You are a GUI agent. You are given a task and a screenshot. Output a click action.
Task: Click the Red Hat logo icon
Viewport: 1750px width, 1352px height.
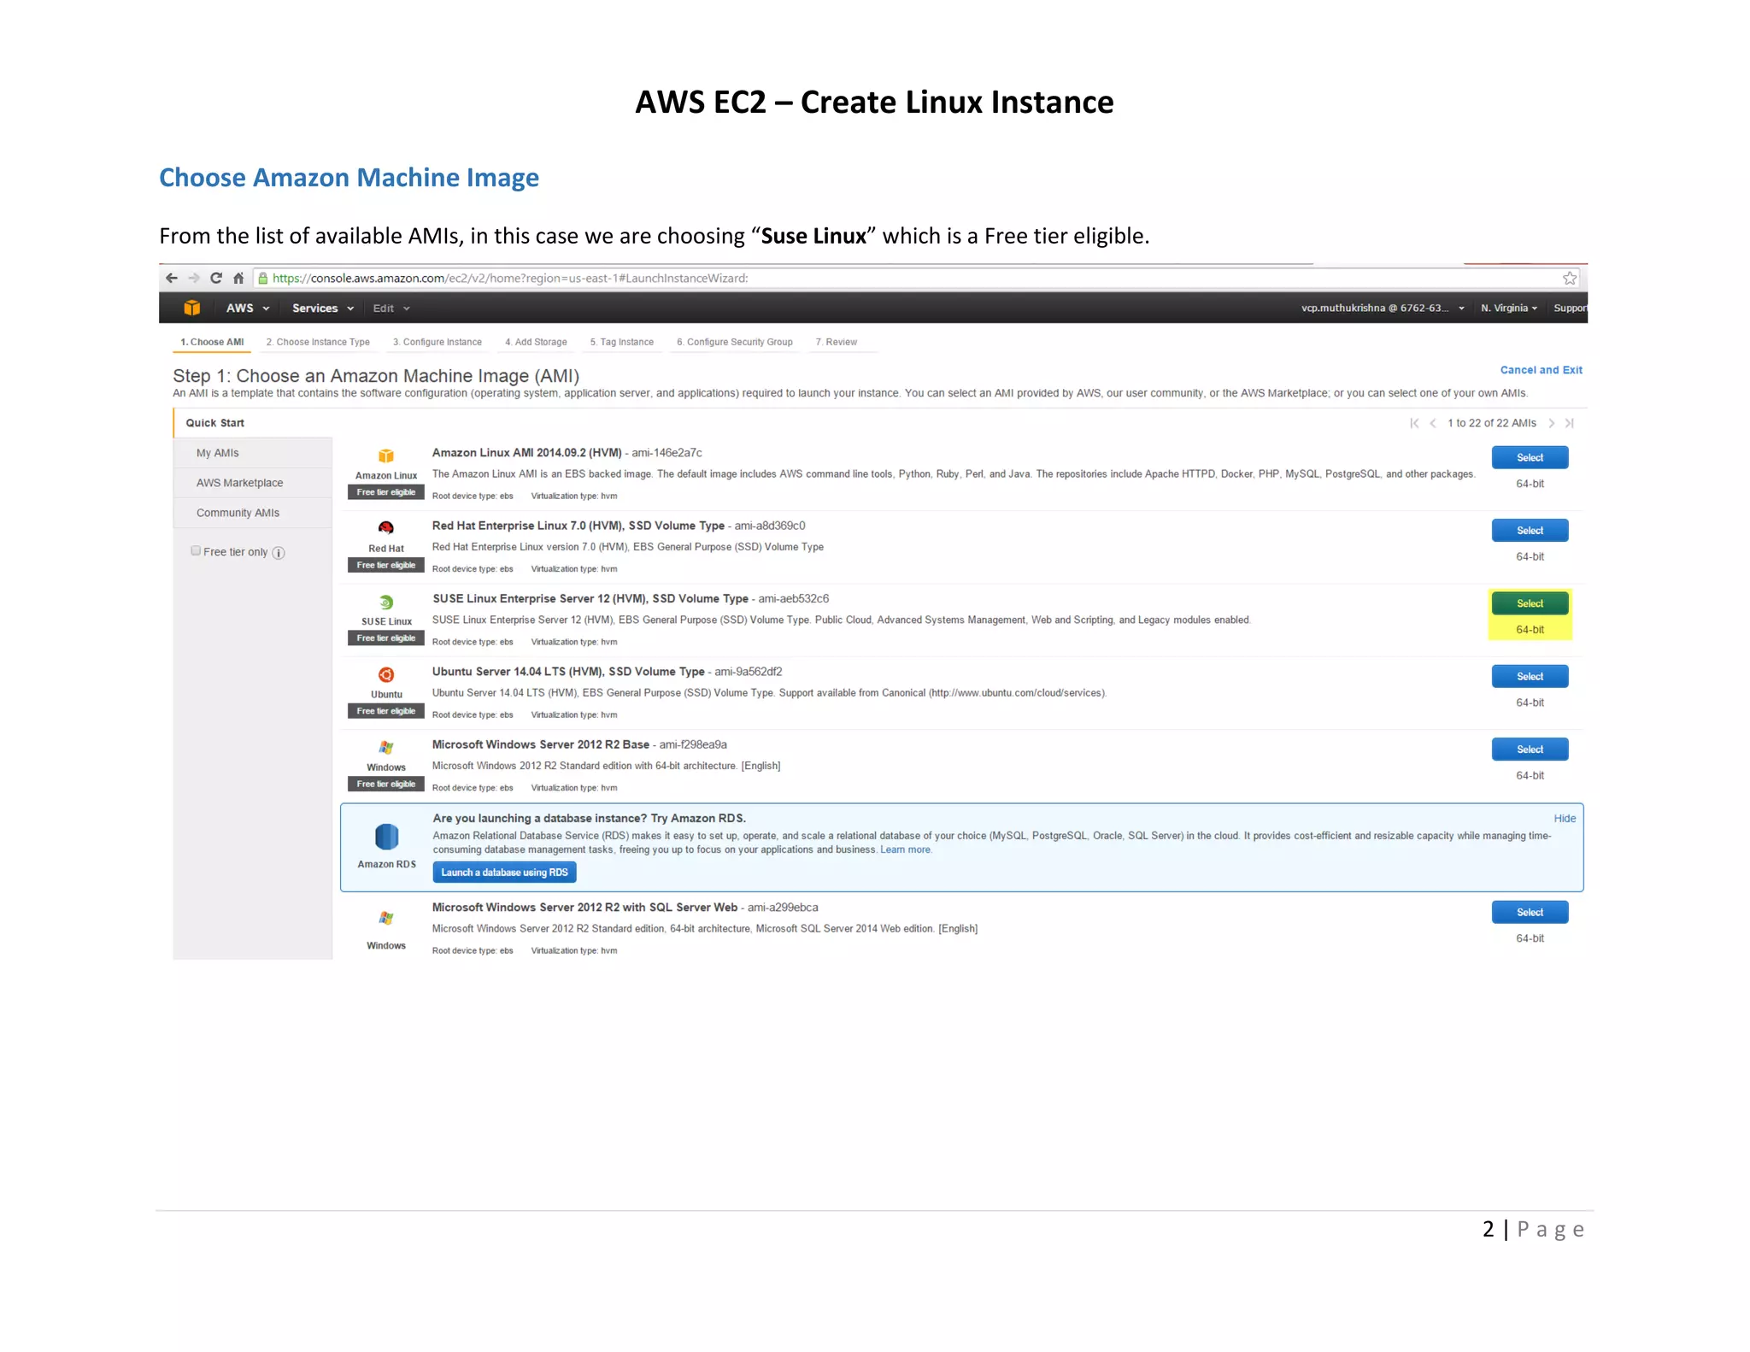[x=386, y=528]
